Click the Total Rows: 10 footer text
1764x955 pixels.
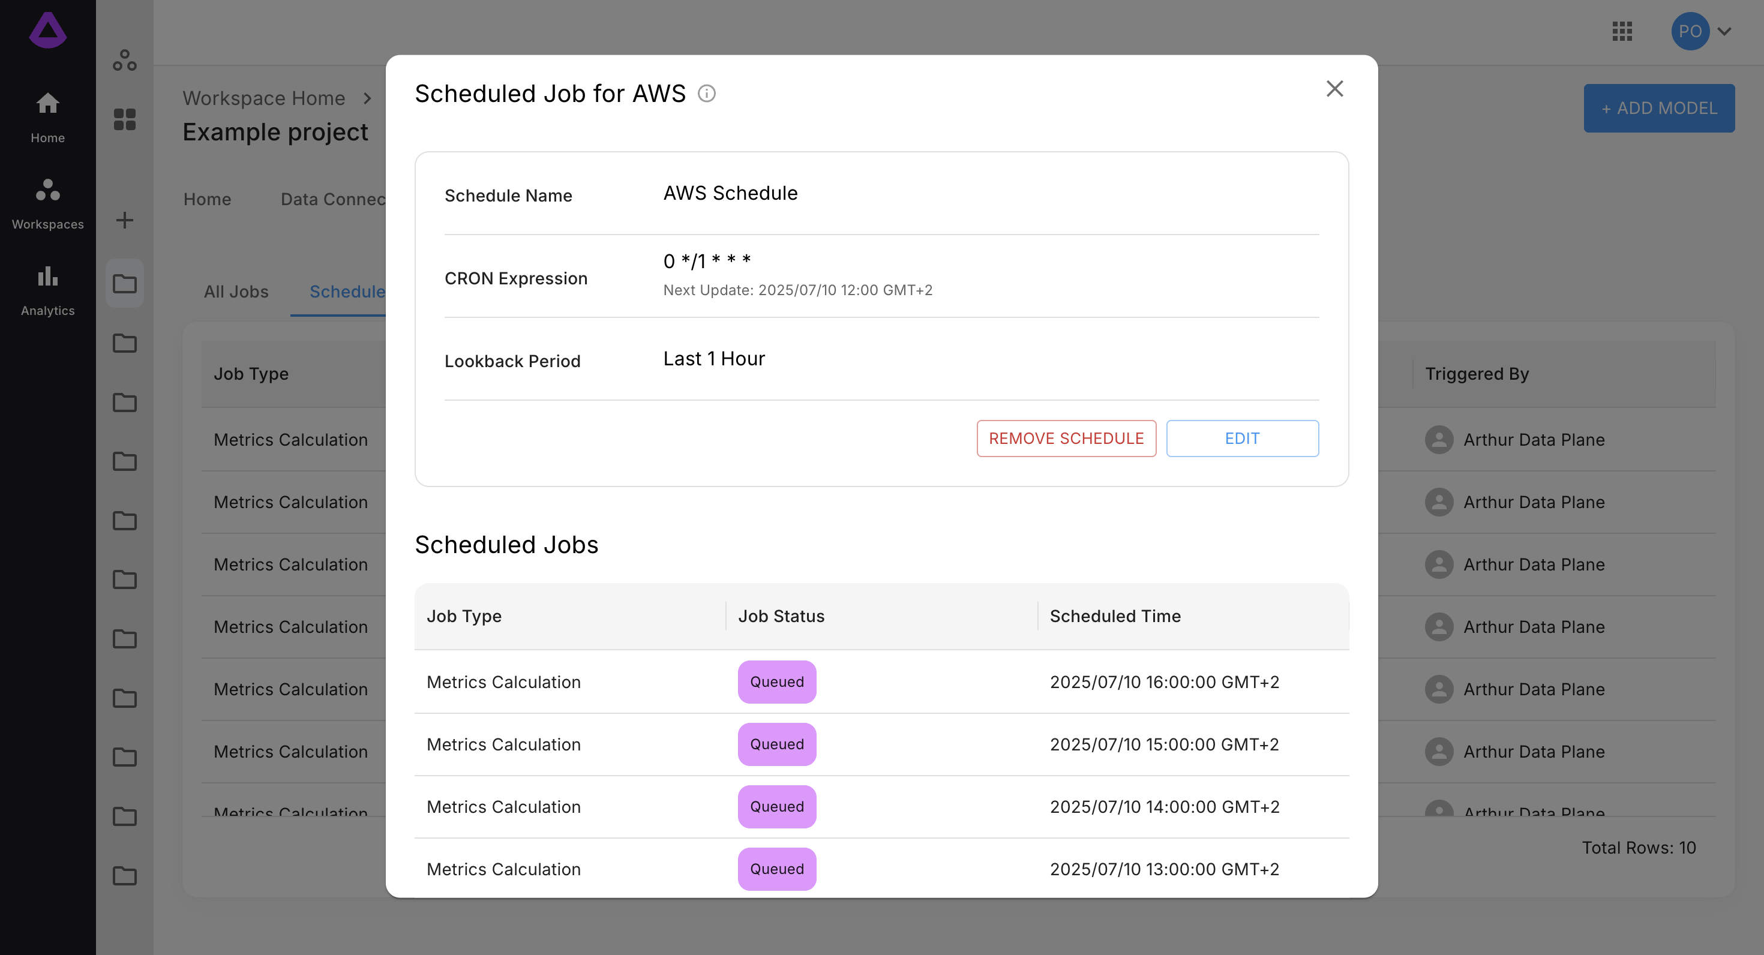1638,847
